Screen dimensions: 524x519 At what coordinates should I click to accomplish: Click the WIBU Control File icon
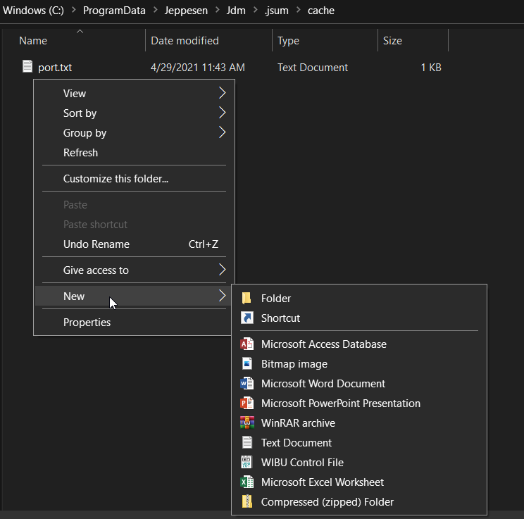click(x=247, y=463)
